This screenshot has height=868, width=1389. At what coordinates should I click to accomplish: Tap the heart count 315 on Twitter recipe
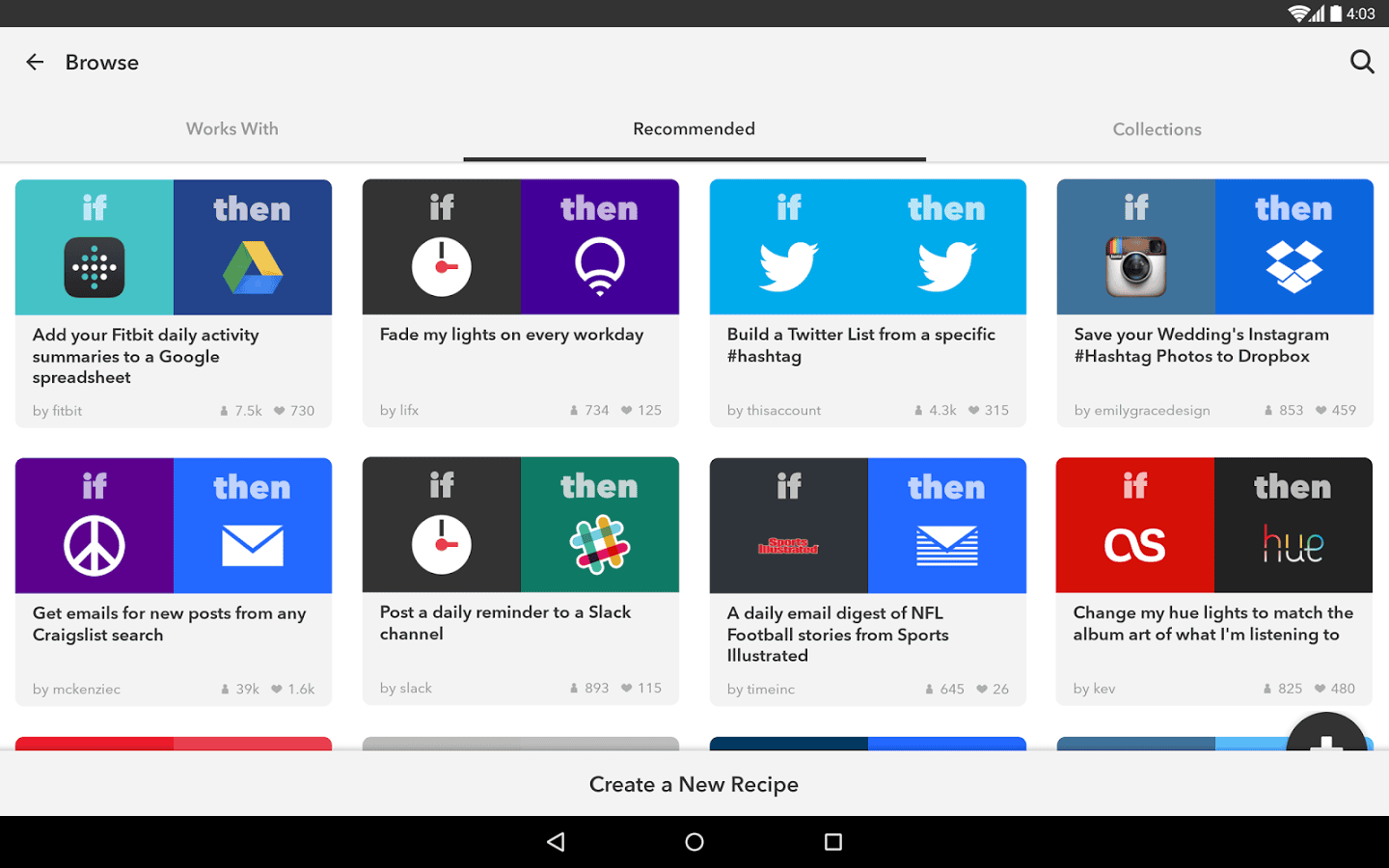989,410
